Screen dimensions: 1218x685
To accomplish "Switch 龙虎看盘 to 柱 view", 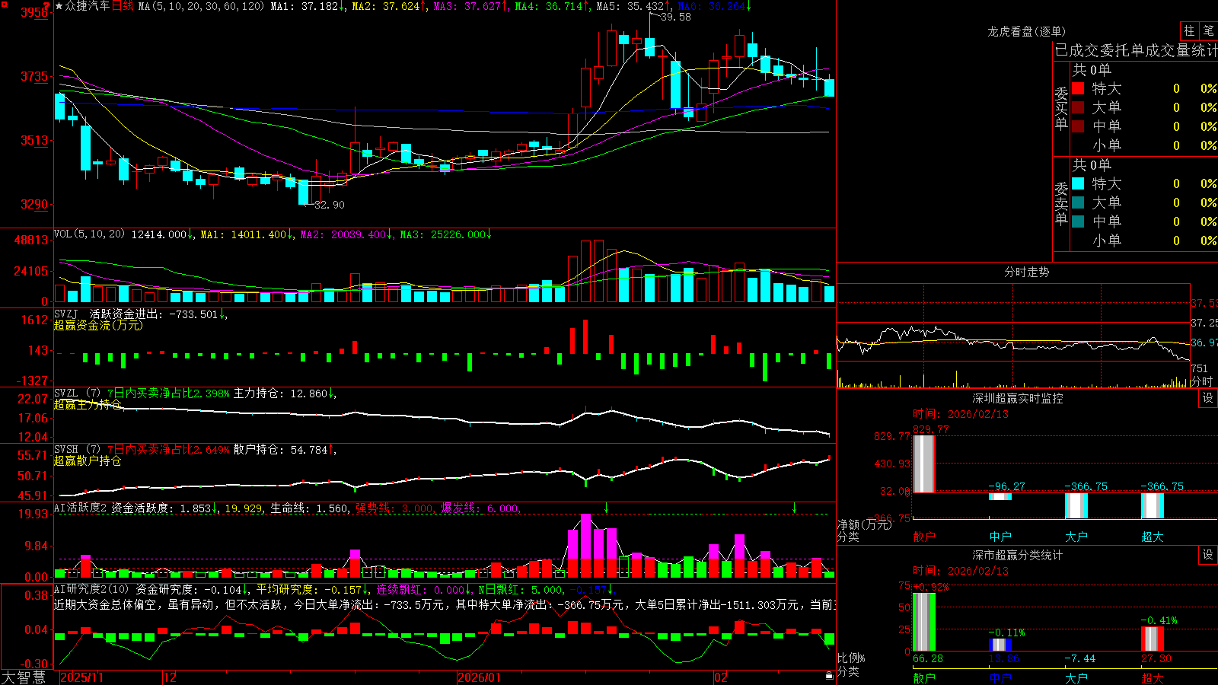I will click(1189, 30).
